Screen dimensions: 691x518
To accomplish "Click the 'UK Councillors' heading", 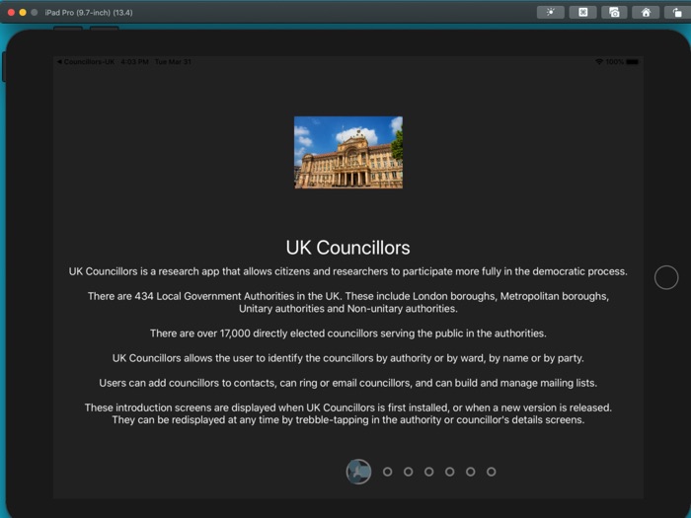I will tap(347, 248).
